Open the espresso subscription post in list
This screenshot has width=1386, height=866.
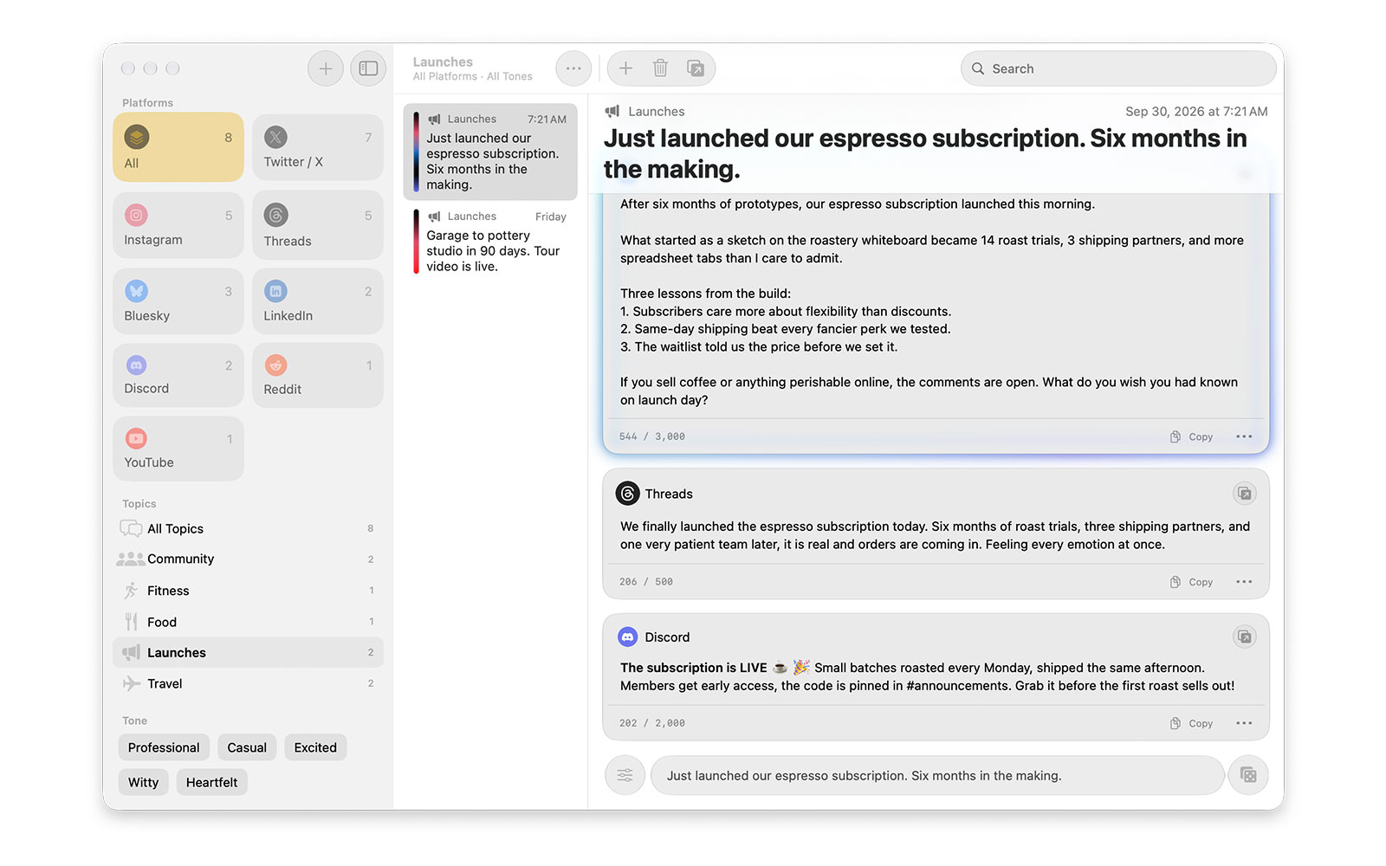(x=490, y=152)
